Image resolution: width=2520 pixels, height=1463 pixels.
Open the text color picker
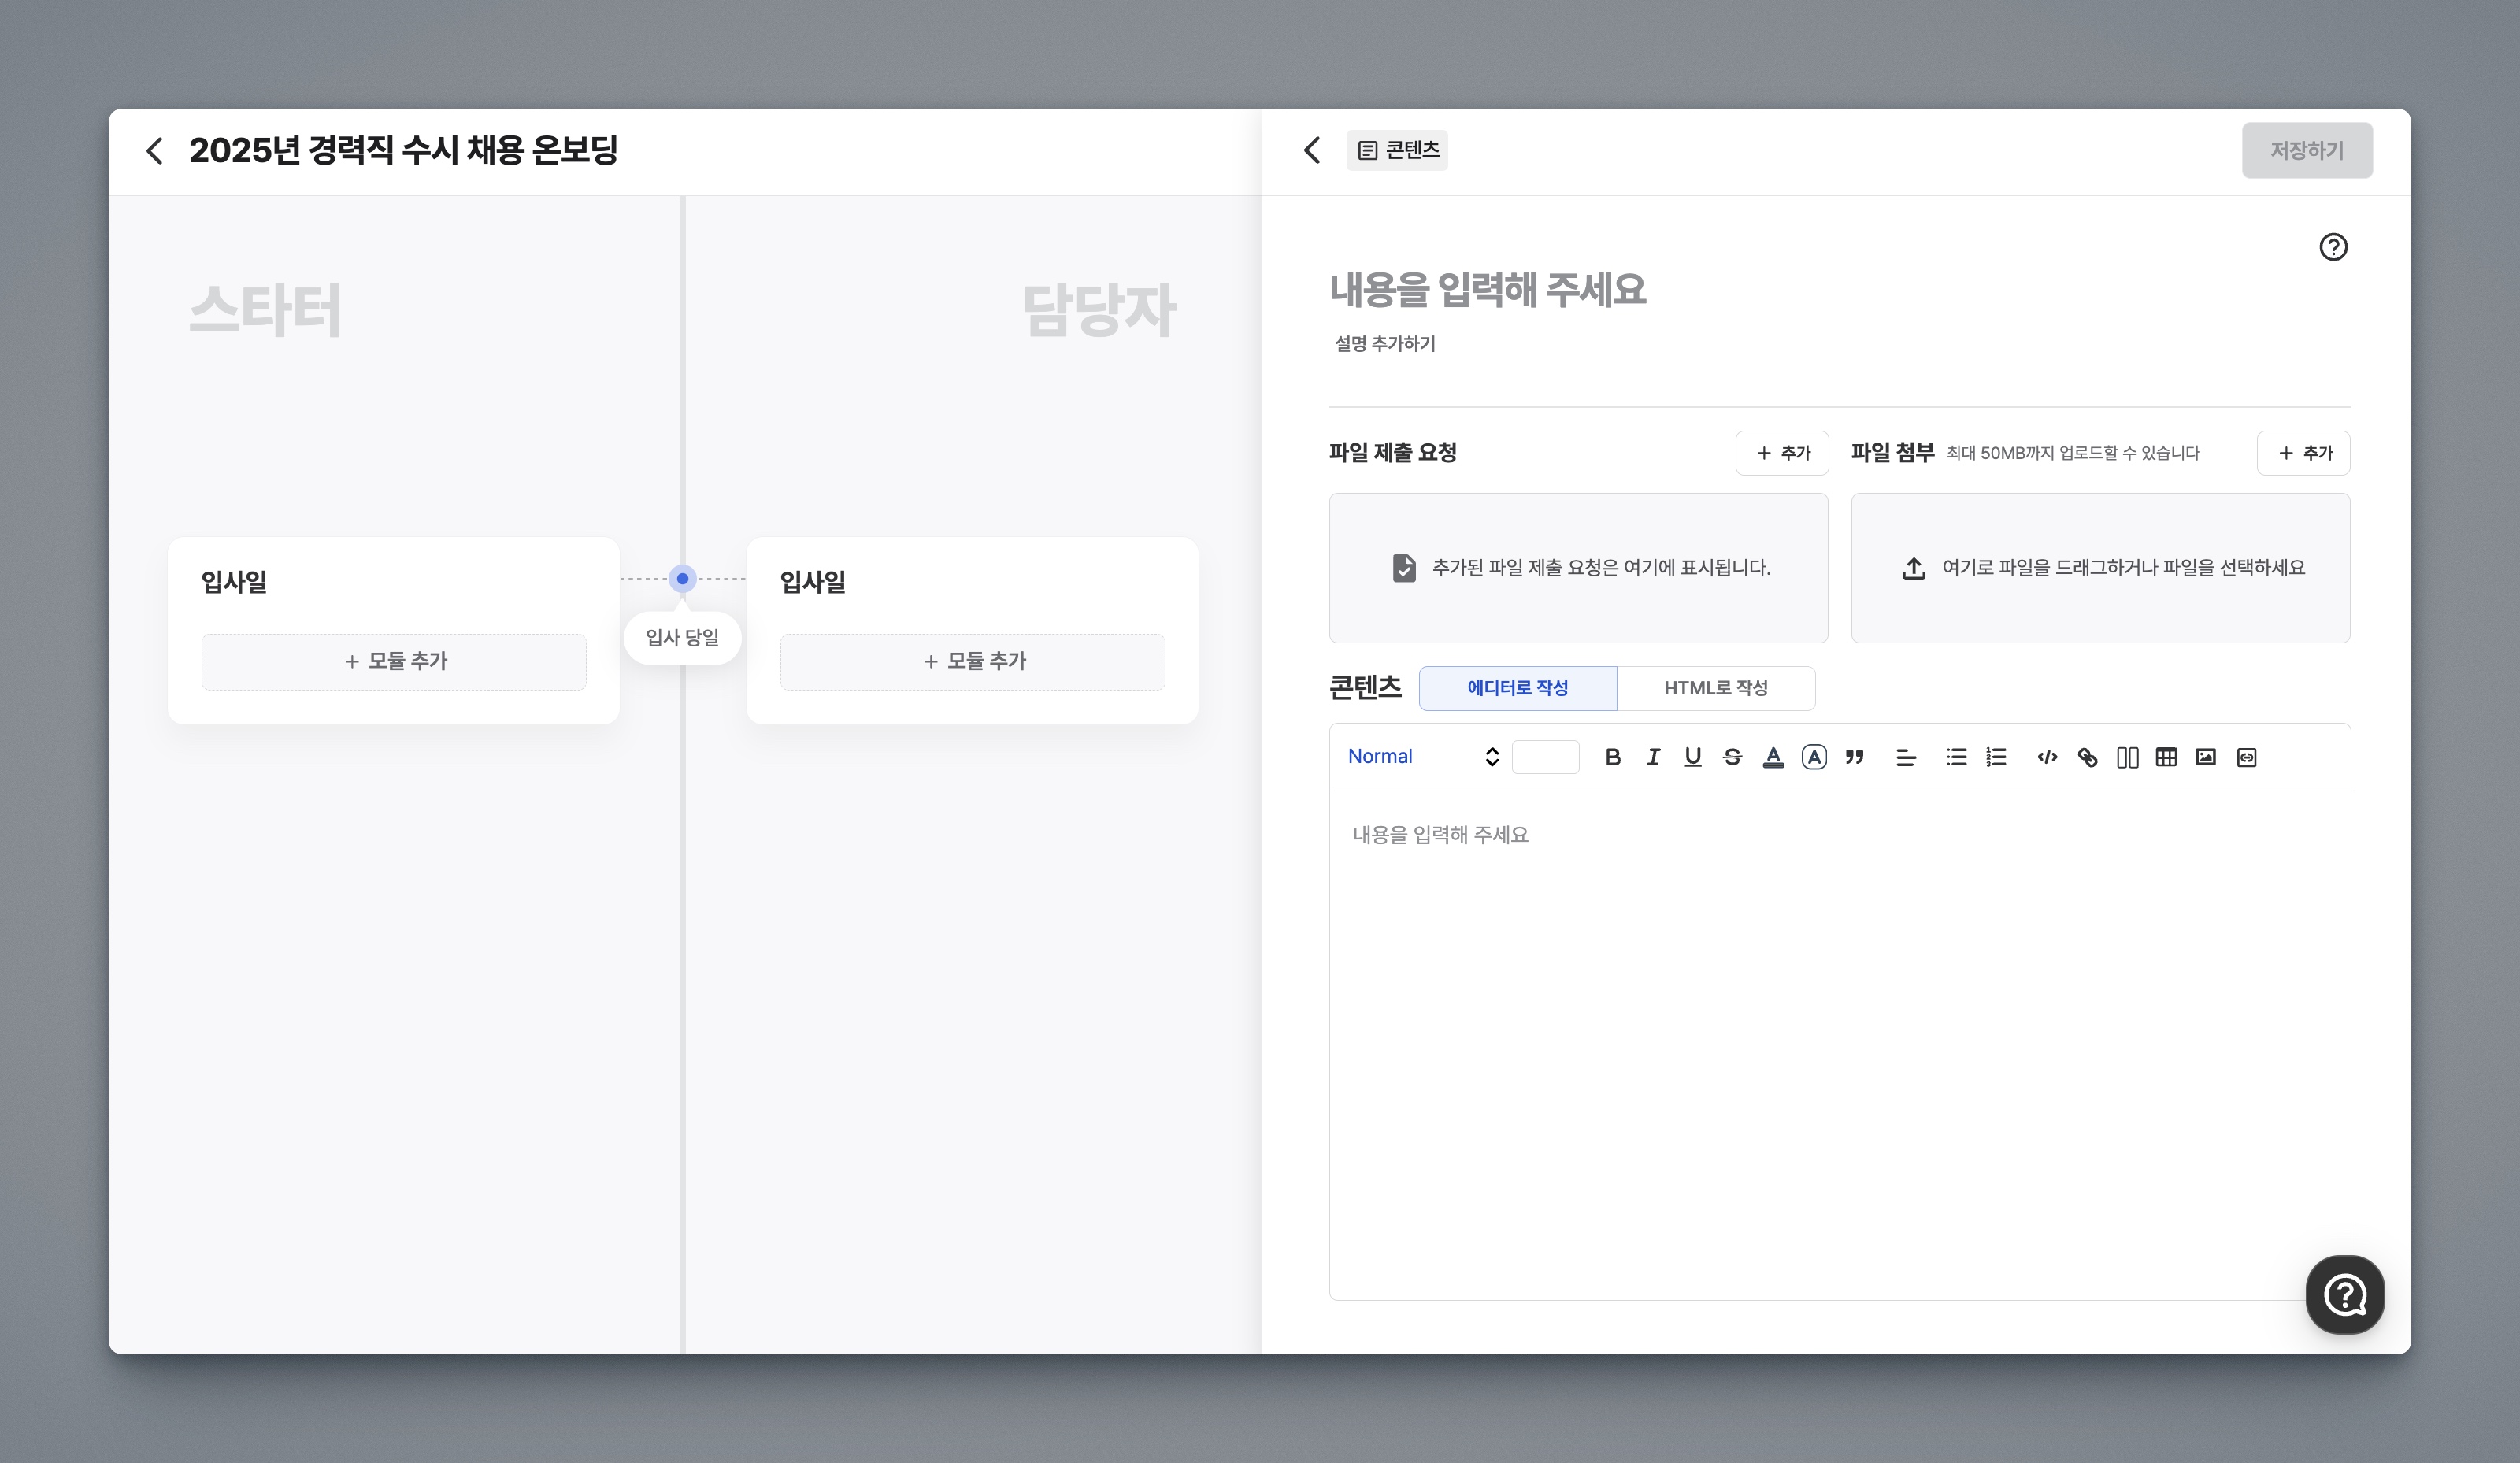click(x=1773, y=757)
